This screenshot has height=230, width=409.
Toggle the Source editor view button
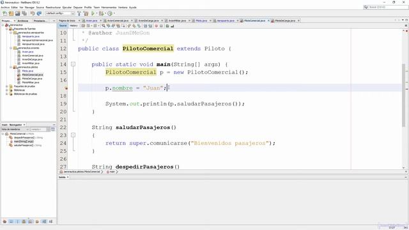point(63,26)
